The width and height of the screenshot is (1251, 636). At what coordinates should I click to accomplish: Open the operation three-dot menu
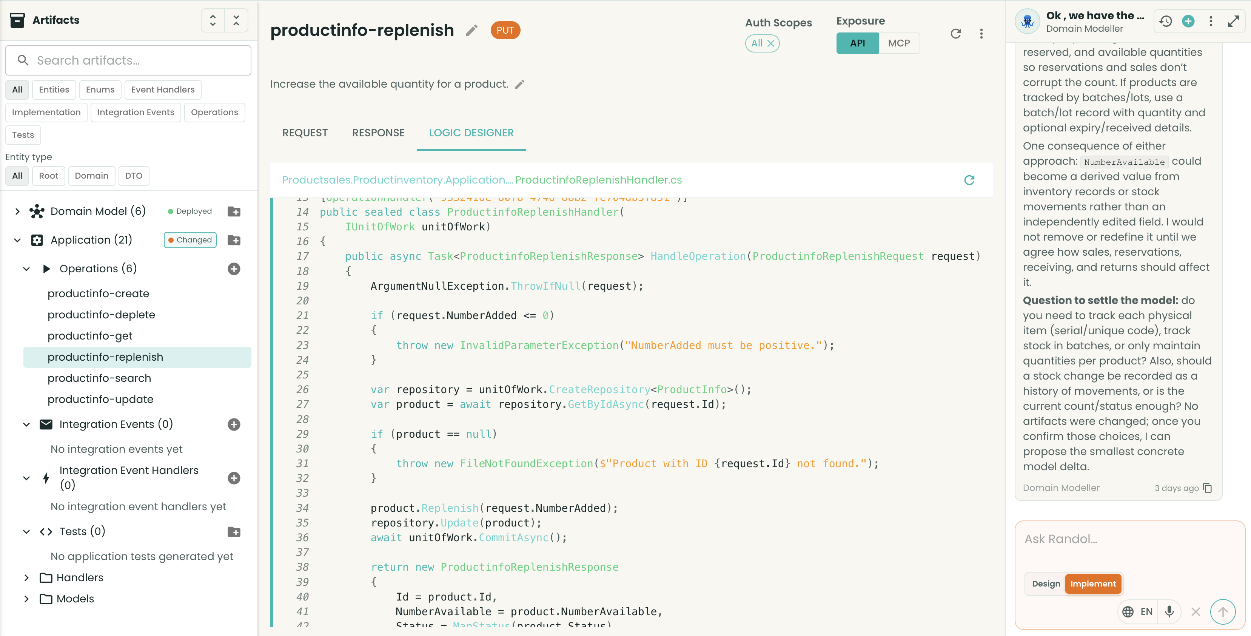click(981, 34)
